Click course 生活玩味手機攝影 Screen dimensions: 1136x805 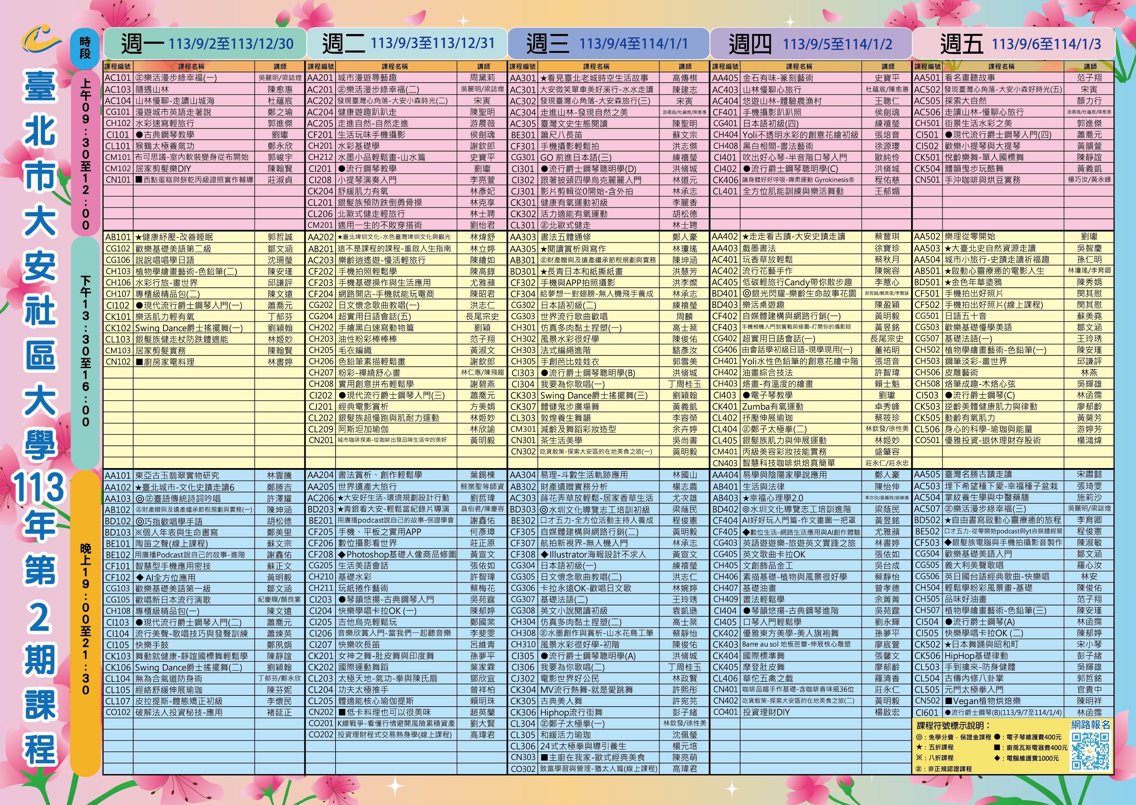tap(372, 135)
